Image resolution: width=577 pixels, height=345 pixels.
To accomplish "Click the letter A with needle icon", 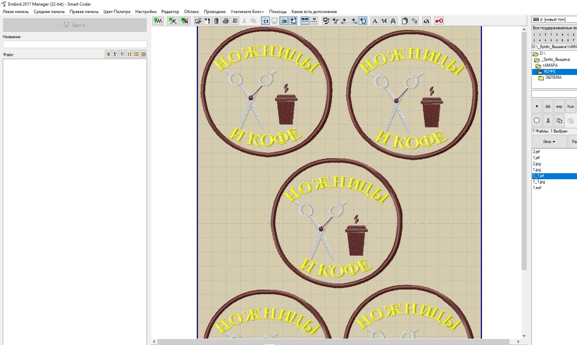I will [x=384, y=21].
